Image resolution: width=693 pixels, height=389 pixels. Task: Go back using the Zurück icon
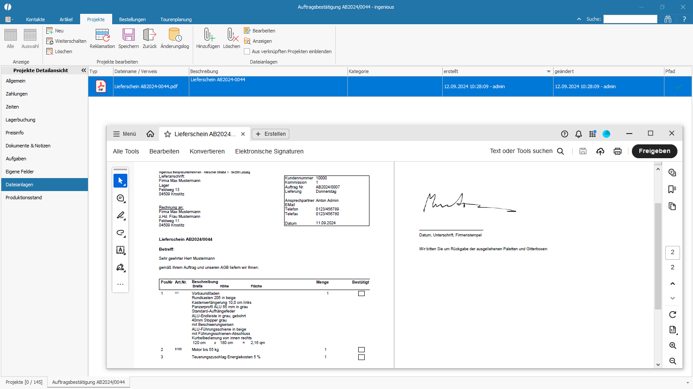pos(149,35)
